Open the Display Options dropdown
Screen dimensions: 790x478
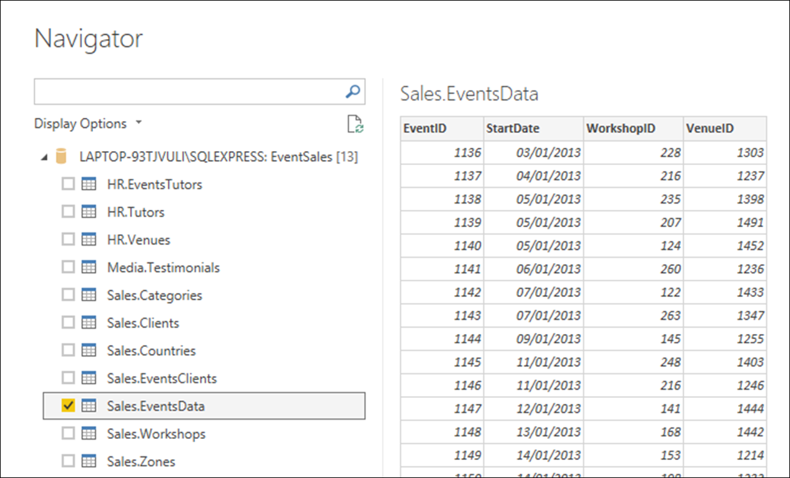click(87, 123)
